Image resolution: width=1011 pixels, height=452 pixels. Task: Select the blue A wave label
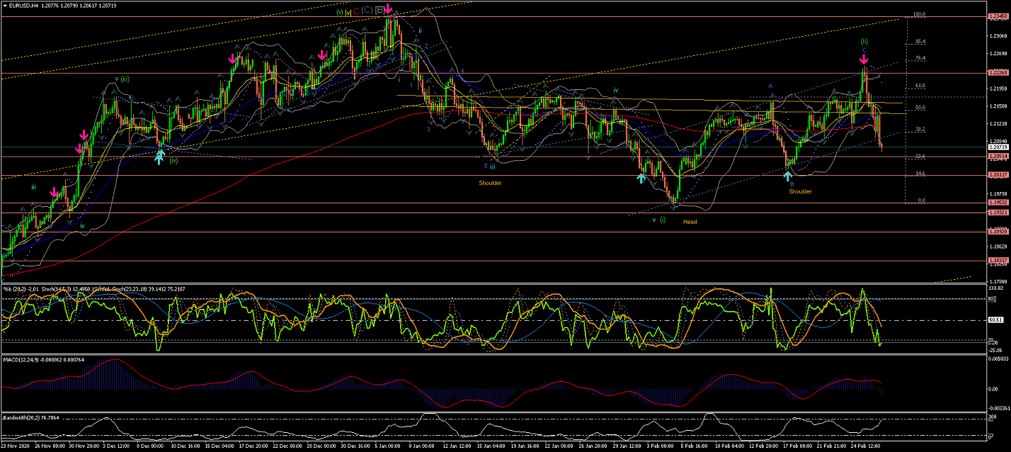pos(771,86)
